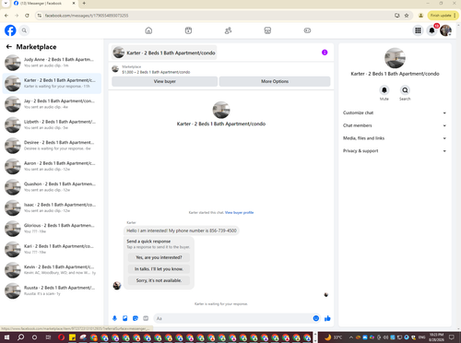Expand the Privacy & support section
The width and height of the screenshot is (461, 343).
coord(395,151)
